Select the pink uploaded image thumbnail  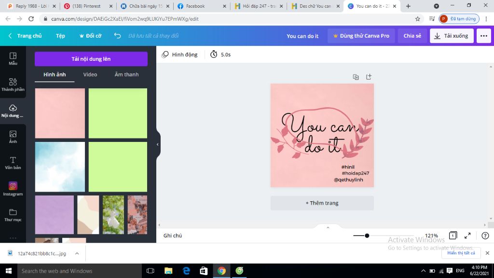60,113
